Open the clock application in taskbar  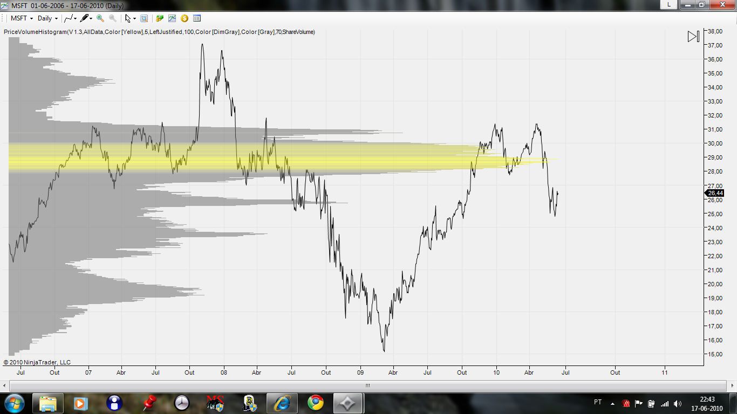pyautogui.click(x=182, y=403)
